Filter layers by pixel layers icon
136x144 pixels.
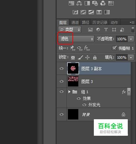coord(90,30)
